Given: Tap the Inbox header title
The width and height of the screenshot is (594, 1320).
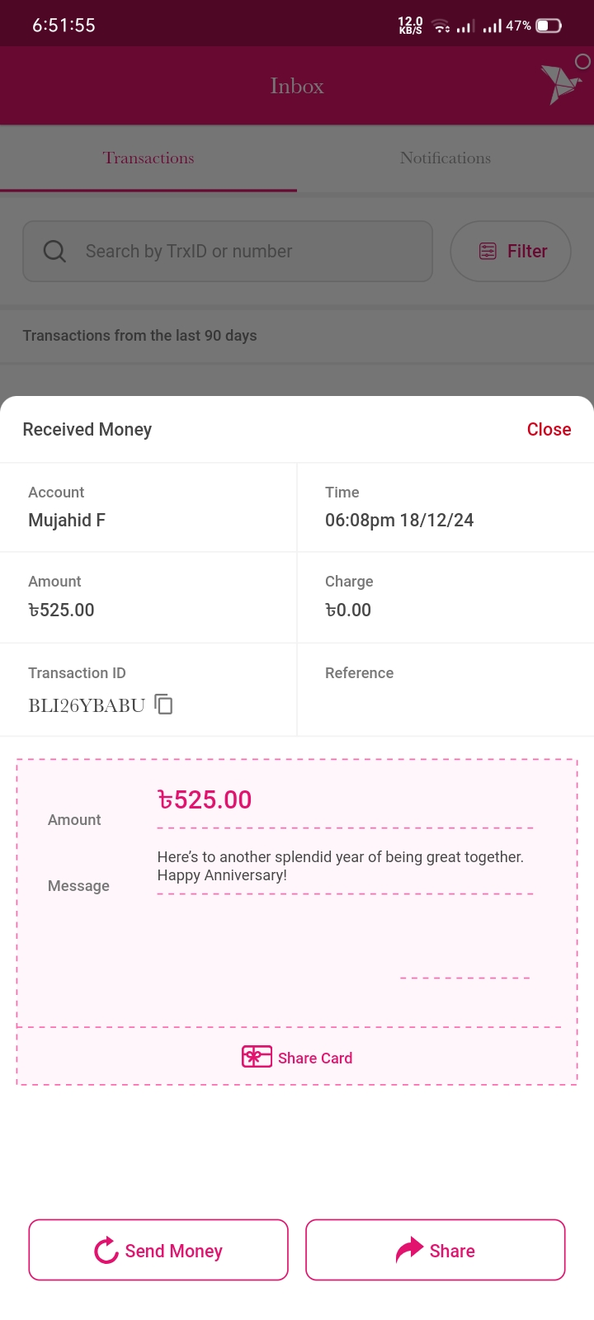Looking at the screenshot, I should (297, 86).
